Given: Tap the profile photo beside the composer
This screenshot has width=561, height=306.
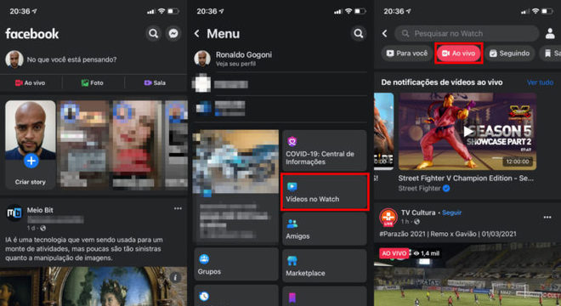Looking at the screenshot, I should click(x=14, y=59).
